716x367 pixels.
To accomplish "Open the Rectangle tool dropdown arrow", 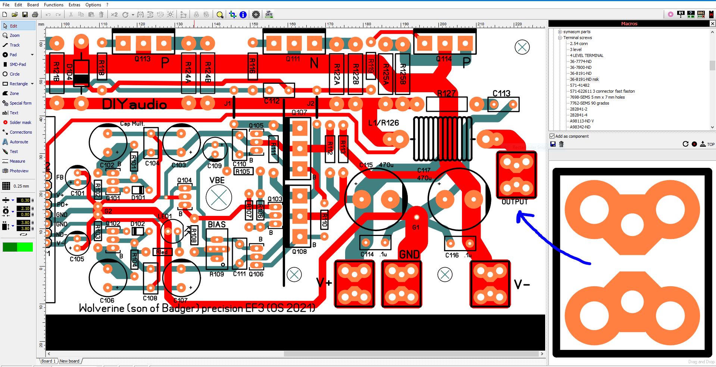I will click(32, 84).
